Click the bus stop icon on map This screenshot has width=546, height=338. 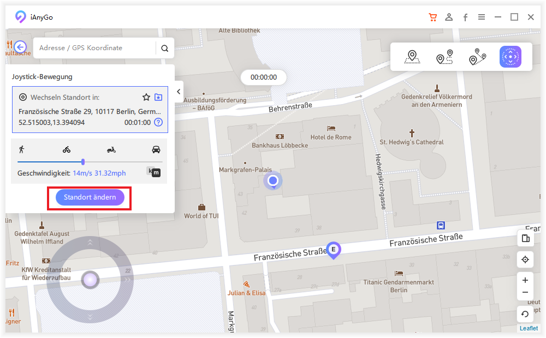441,226
